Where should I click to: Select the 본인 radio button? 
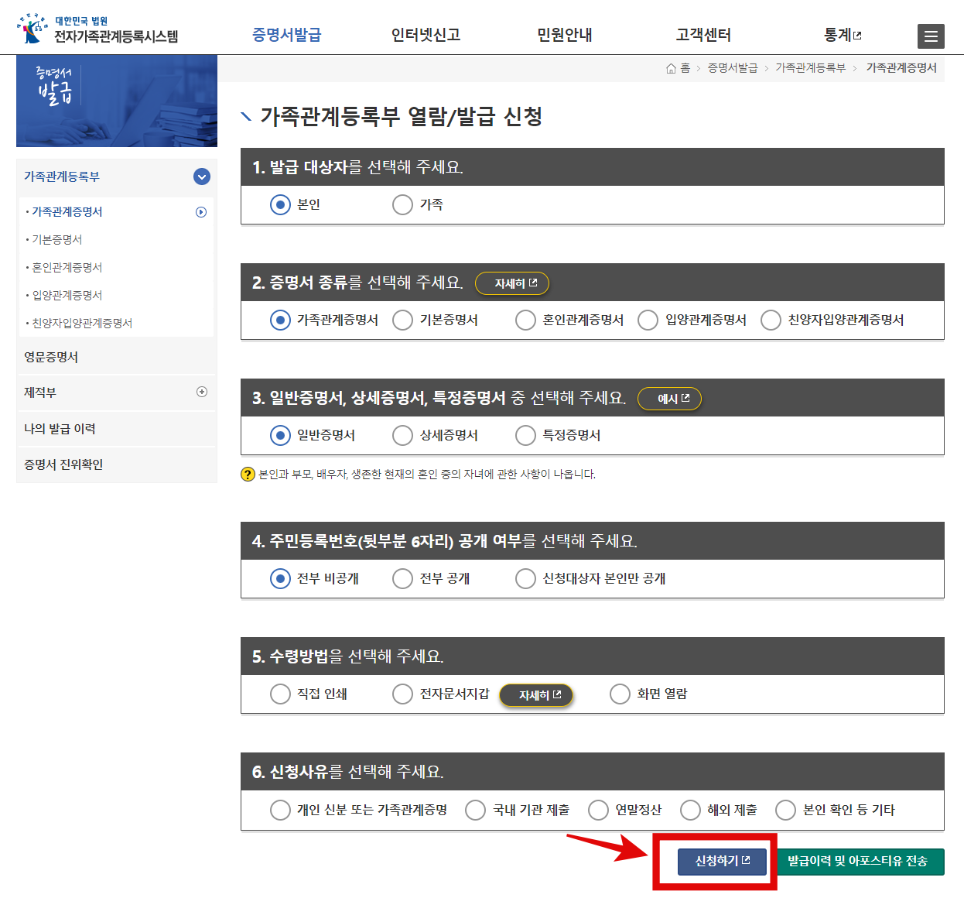(x=280, y=204)
